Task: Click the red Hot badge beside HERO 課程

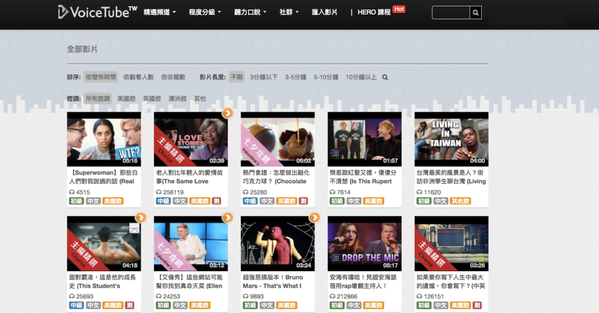Action: [399, 9]
